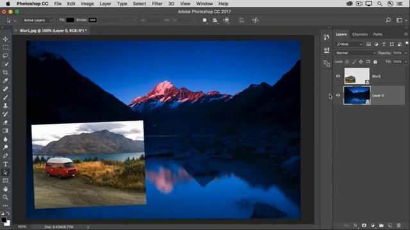Select the Rectangular Marquee tool
Image resolution: width=410 pixels, height=230 pixels.
pyautogui.click(x=6, y=47)
